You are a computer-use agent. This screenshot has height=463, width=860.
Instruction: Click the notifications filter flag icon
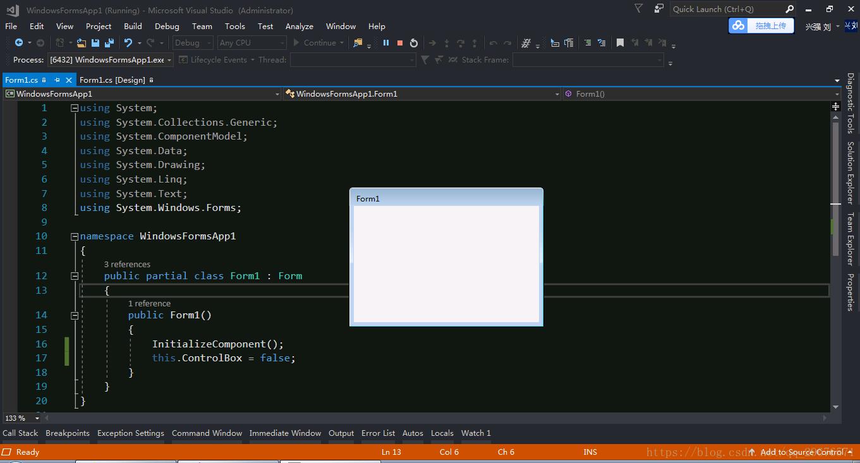[638, 9]
